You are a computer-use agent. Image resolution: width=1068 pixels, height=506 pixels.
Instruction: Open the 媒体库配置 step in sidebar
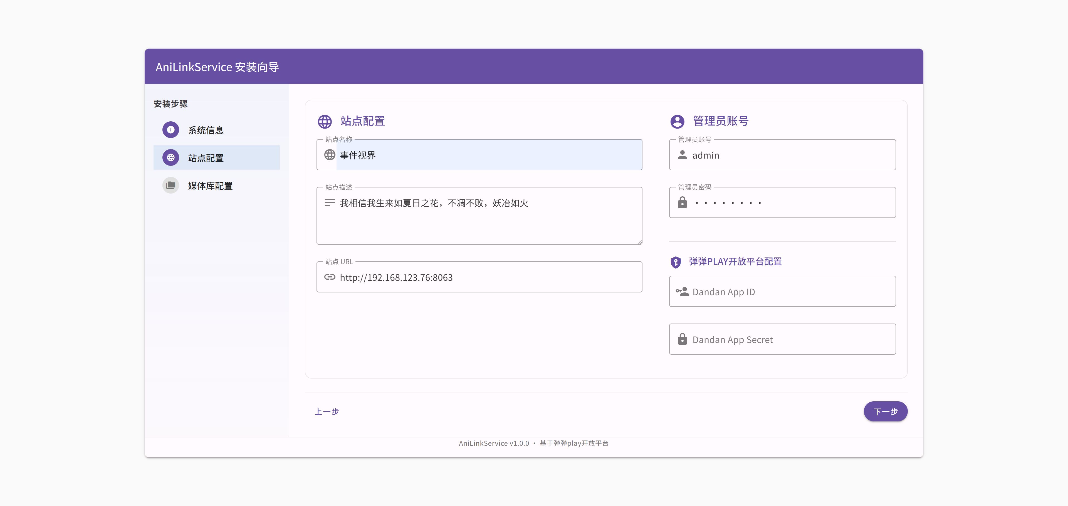210,186
